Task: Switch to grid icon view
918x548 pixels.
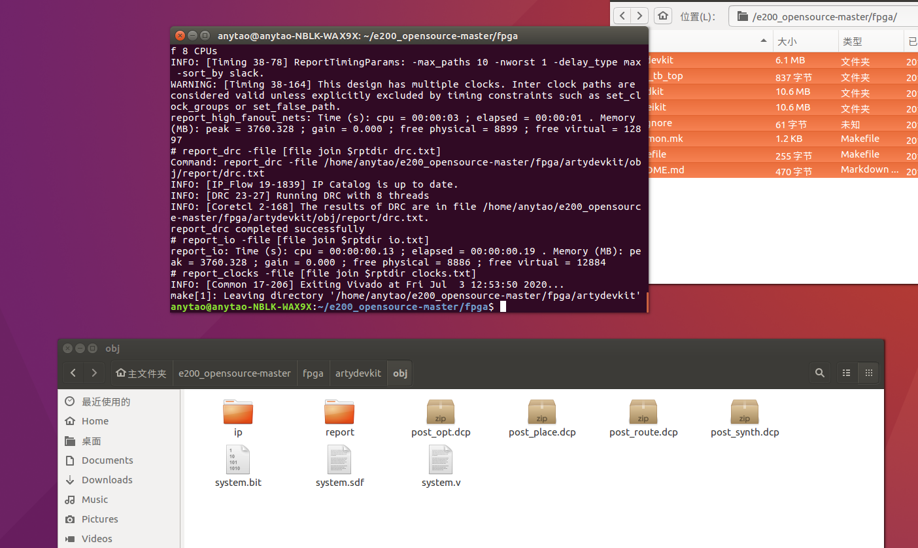Action: pyautogui.click(x=869, y=373)
